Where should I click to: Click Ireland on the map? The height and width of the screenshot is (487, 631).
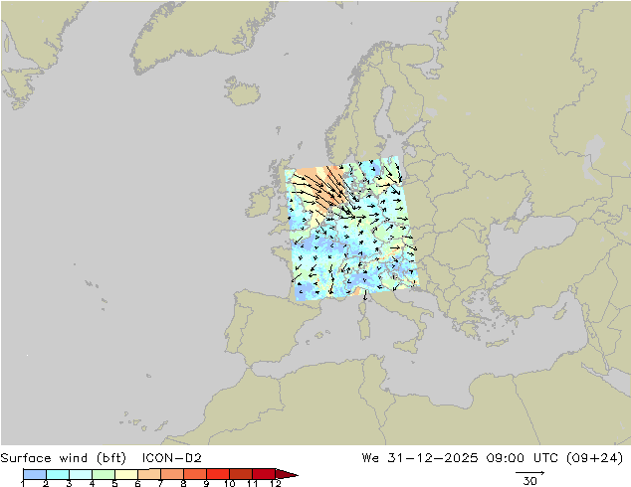tap(261, 201)
